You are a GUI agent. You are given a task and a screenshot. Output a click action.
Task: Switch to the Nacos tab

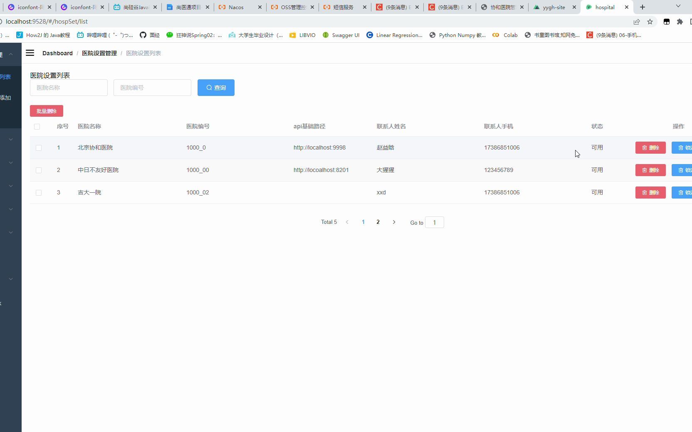(x=236, y=7)
